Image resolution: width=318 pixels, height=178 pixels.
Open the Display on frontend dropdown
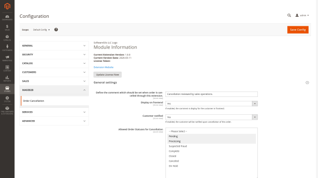[212, 103]
